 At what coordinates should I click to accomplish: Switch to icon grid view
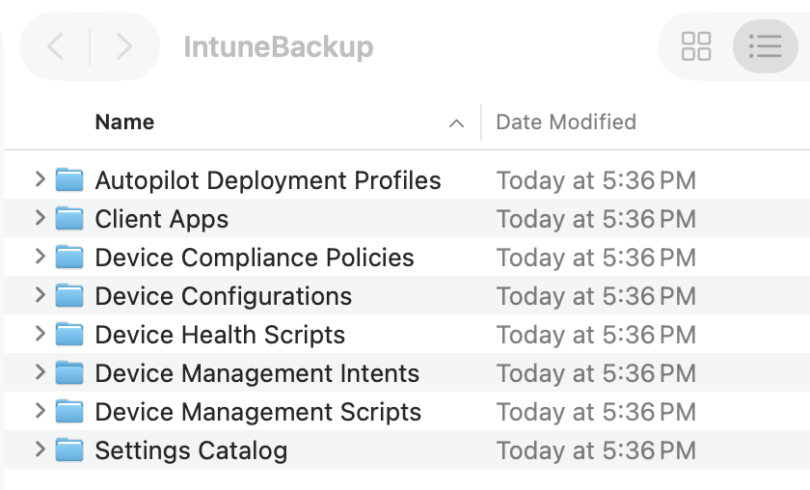tap(696, 46)
